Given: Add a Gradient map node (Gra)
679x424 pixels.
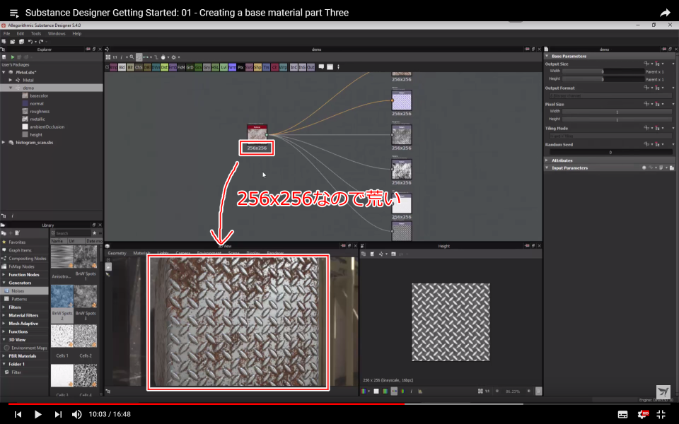Looking at the screenshot, I should point(198,67).
